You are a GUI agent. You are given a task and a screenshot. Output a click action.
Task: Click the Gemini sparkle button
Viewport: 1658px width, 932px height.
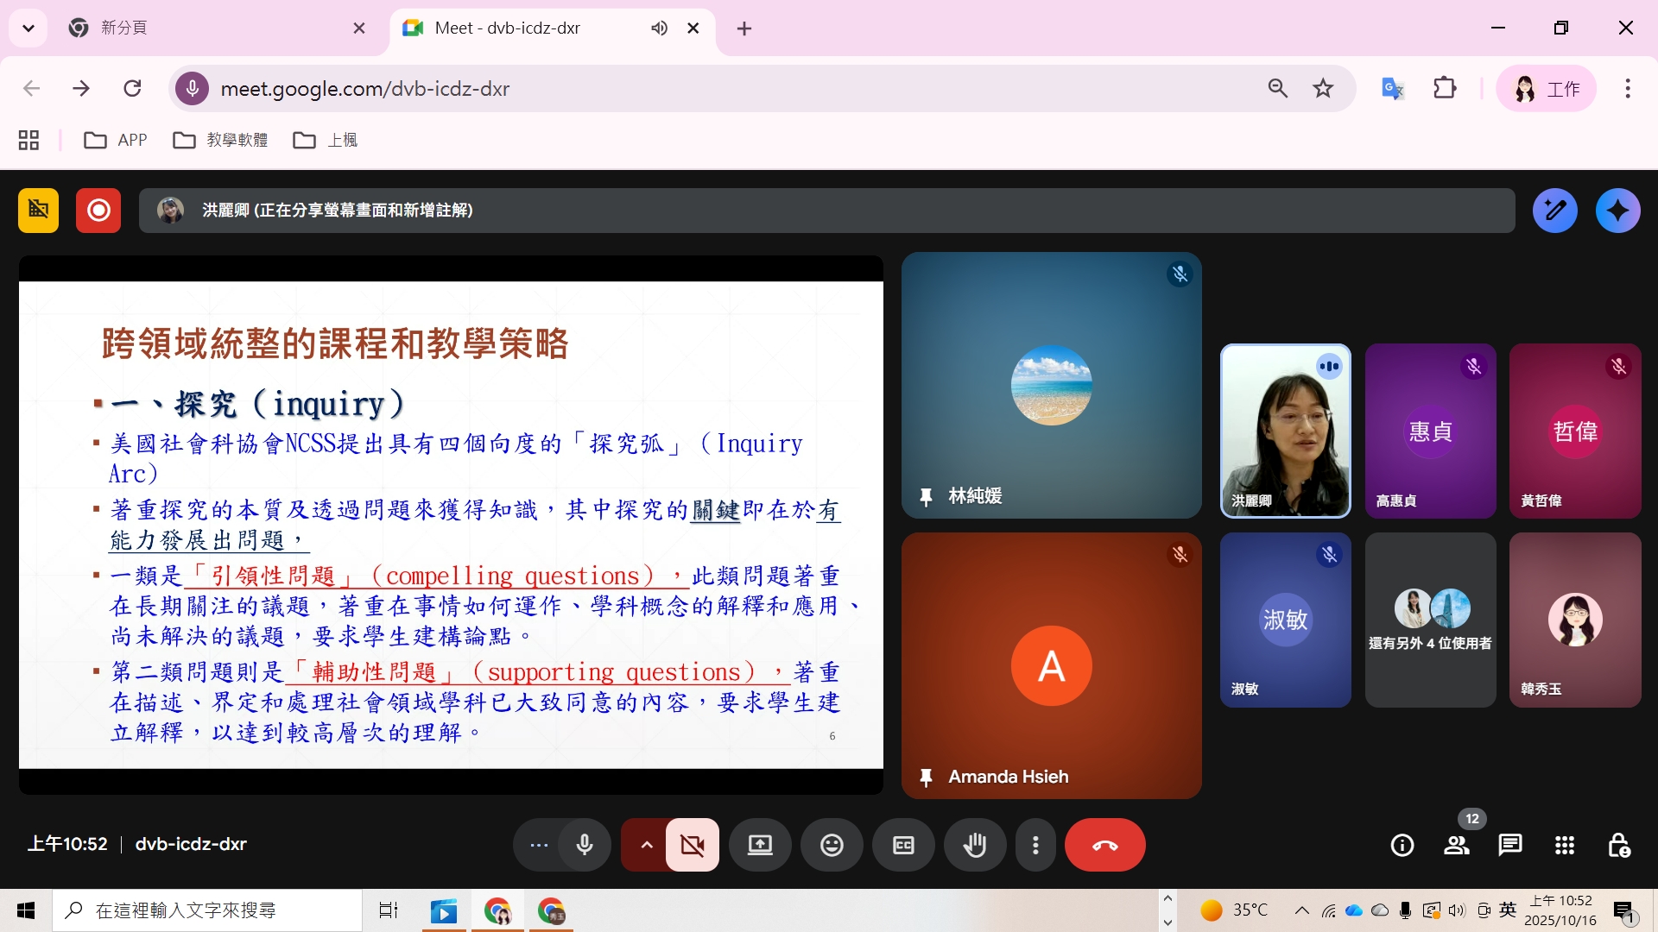point(1617,211)
